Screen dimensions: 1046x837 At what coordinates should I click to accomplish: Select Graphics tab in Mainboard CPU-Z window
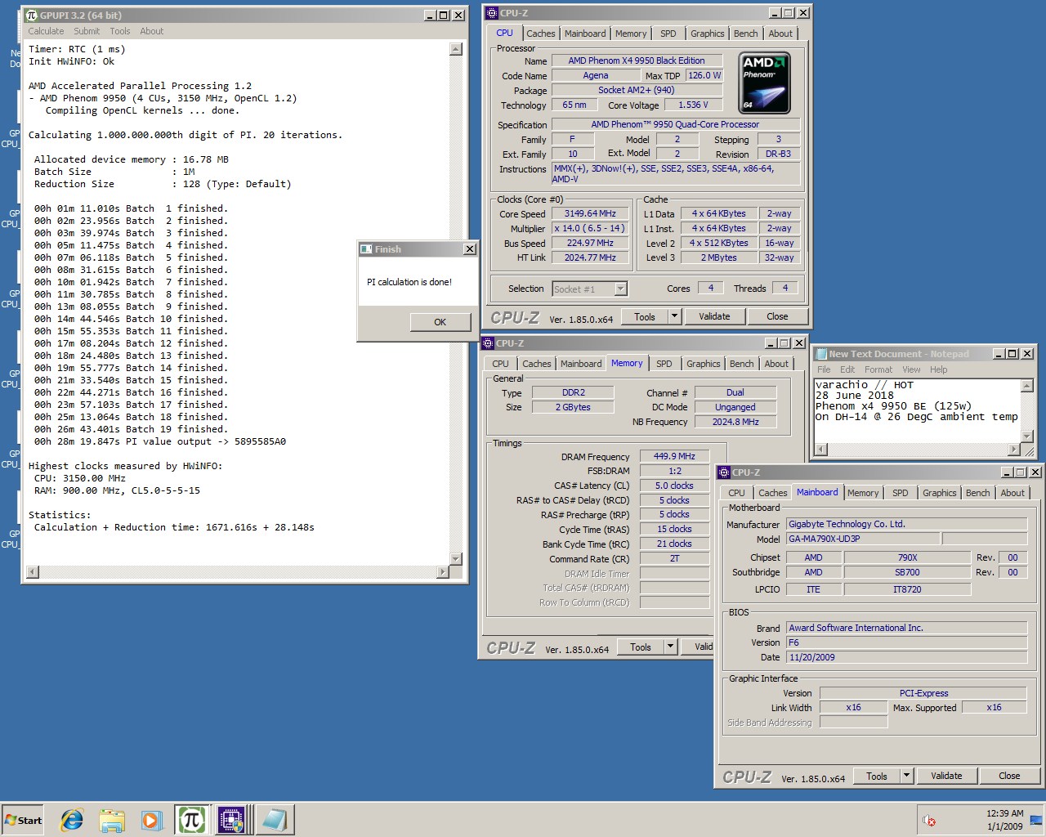[939, 493]
